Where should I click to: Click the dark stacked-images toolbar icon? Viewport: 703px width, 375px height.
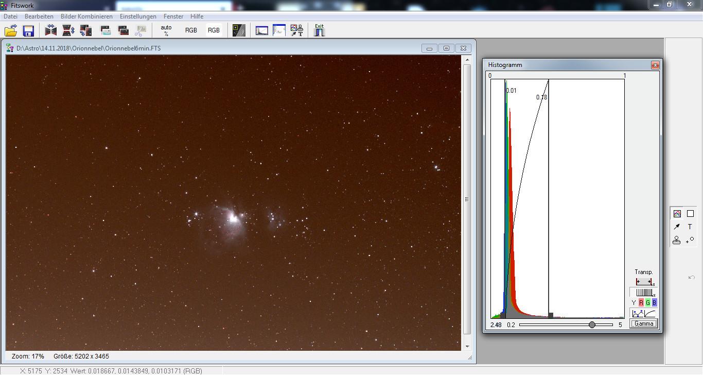coord(124,30)
